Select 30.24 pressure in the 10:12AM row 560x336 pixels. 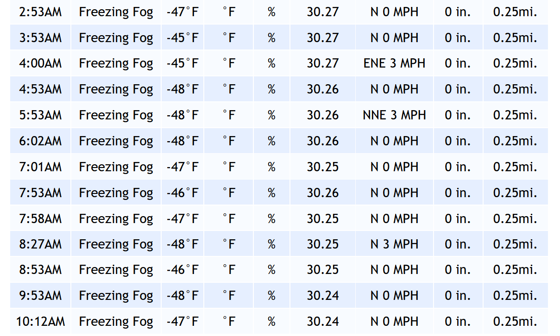tap(323, 321)
